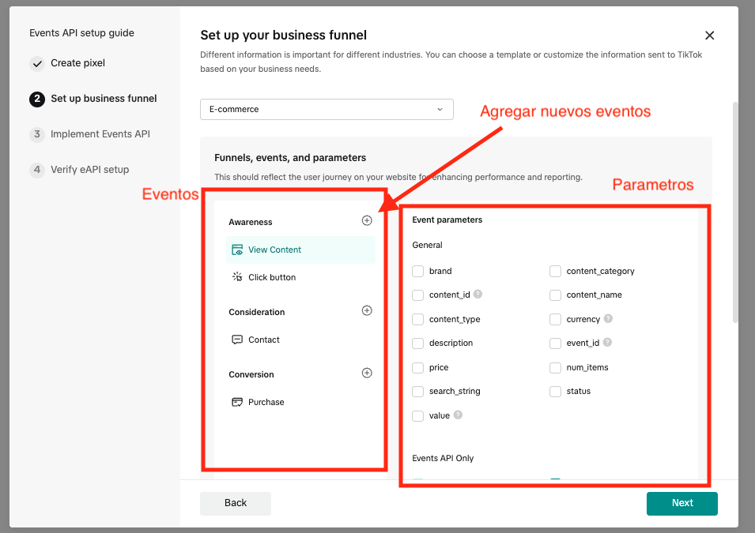Select the Purchase event
755x533 pixels.
[300, 402]
